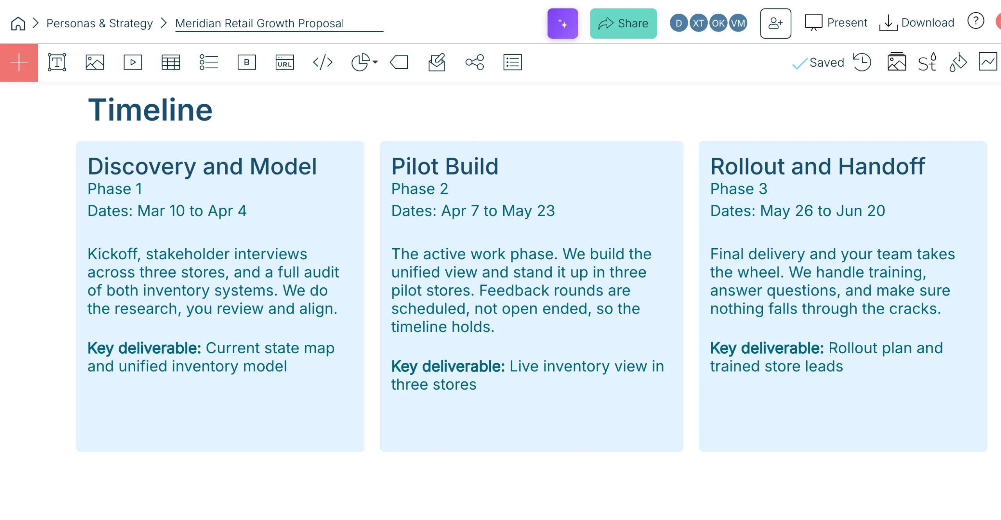
Task: Click the Share button
Action: (x=623, y=23)
